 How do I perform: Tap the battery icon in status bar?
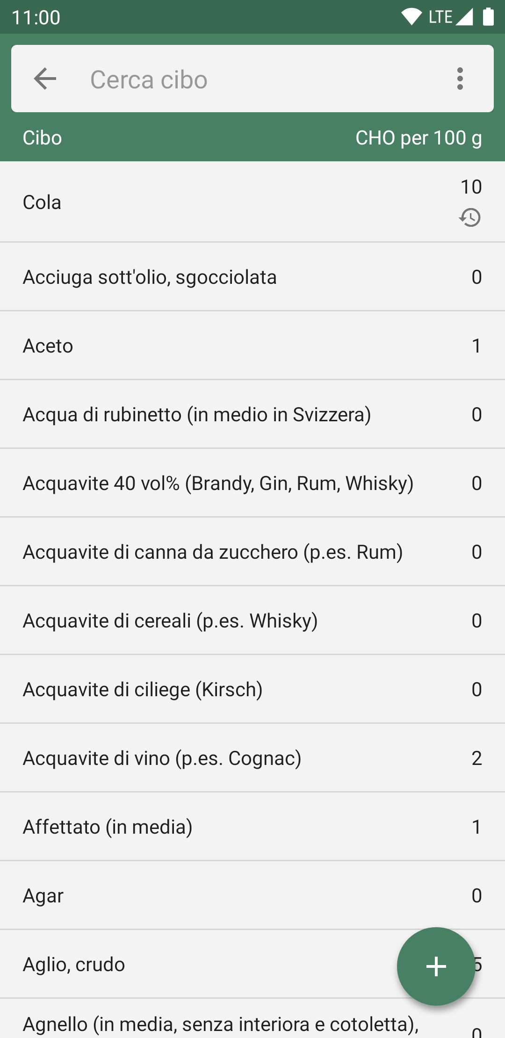pyautogui.click(x=488, y=17)
